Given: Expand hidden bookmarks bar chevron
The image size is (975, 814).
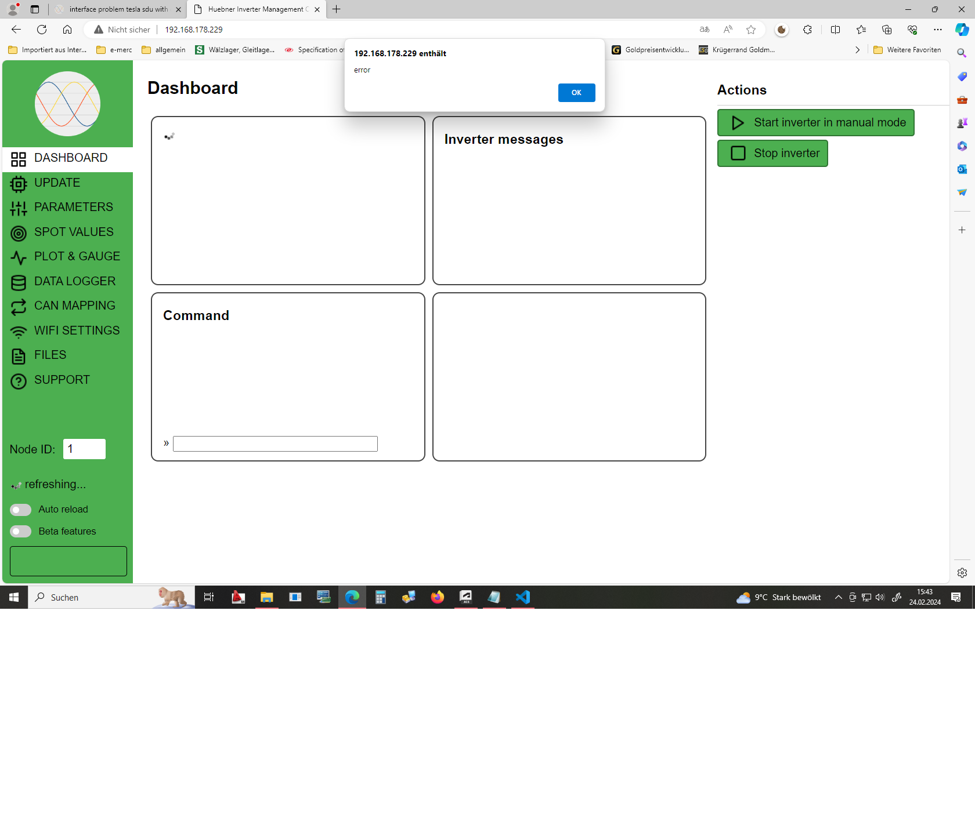Looking at the screenshot, I should (857, 50).
